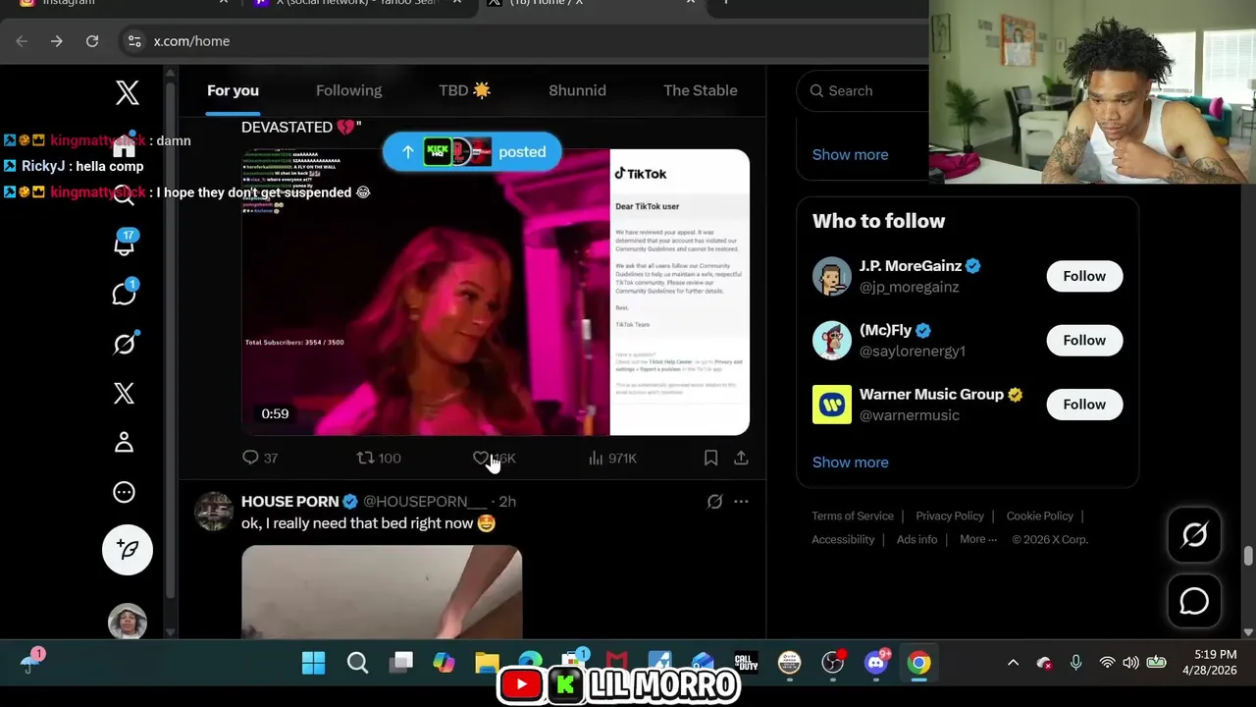Image resolution: width=1256 pixels, height=707 pixels.
Task: Switch to the Following tab
Action: 348,90
